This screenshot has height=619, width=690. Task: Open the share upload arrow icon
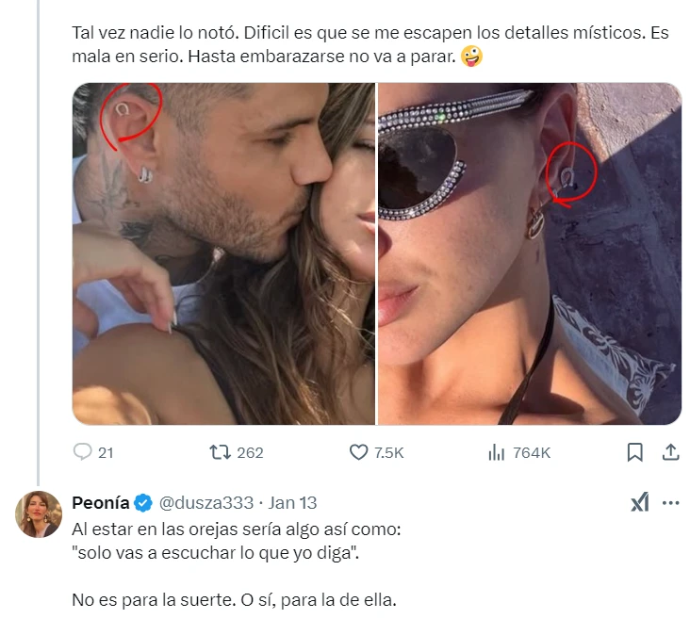coord(670,452)
